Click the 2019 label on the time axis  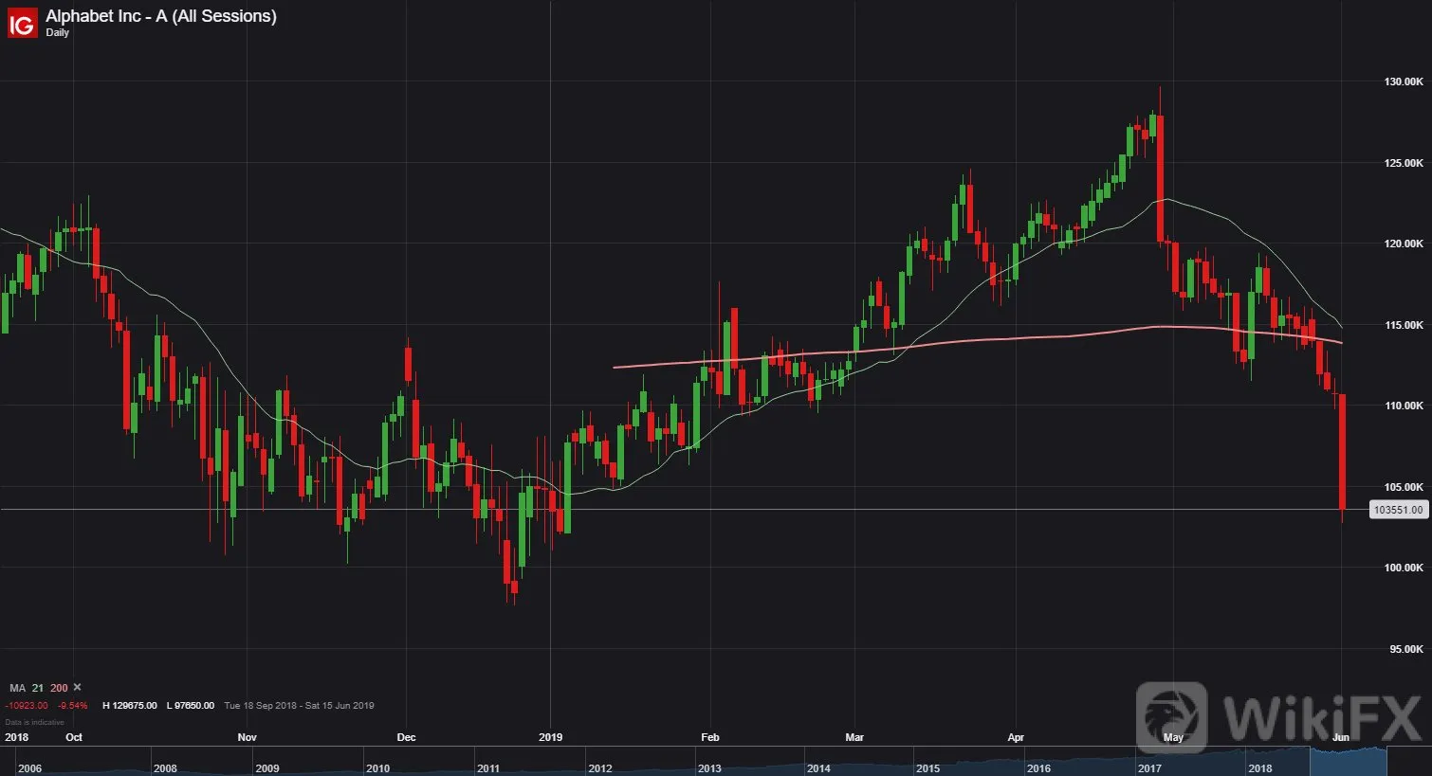point(550,737)
